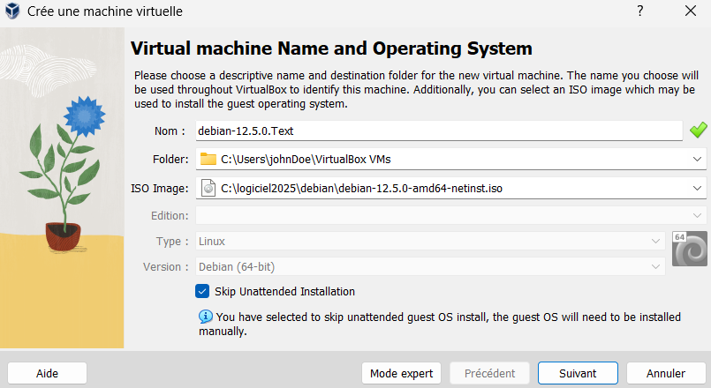711x388 pixels.
Task: Click the yellow folder icon in Folder field
Action: coord(208,159)
